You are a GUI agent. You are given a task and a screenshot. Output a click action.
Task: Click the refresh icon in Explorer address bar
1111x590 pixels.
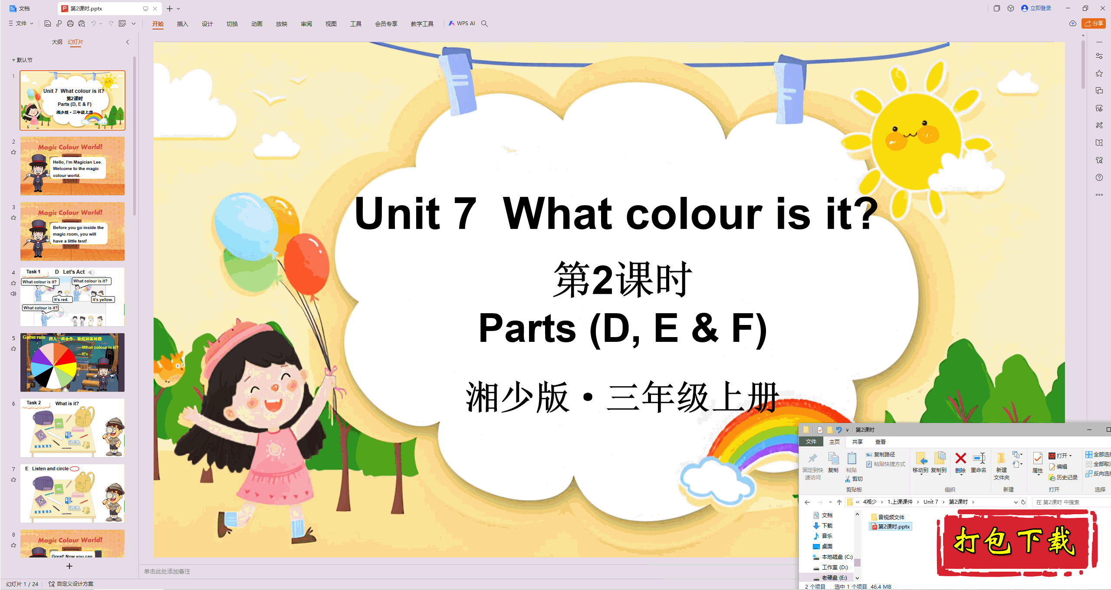click(x=1023, y=502)
